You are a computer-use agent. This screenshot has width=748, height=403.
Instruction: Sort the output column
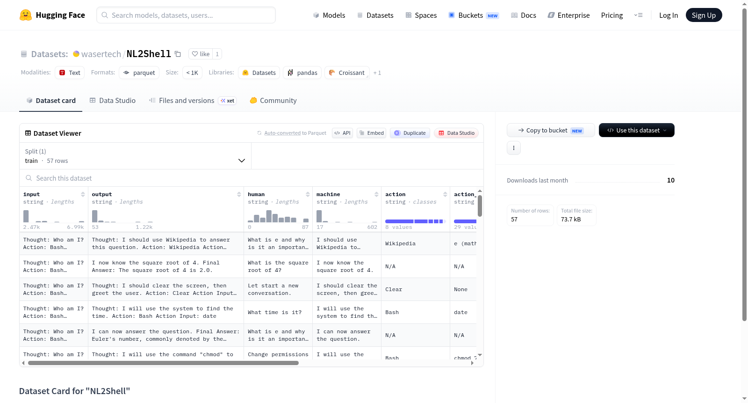(239, 194)
